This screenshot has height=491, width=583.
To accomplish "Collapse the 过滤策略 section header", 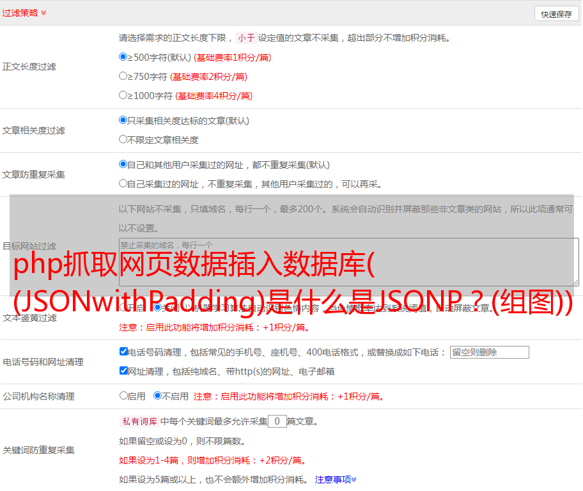I will tap(24, 13).
